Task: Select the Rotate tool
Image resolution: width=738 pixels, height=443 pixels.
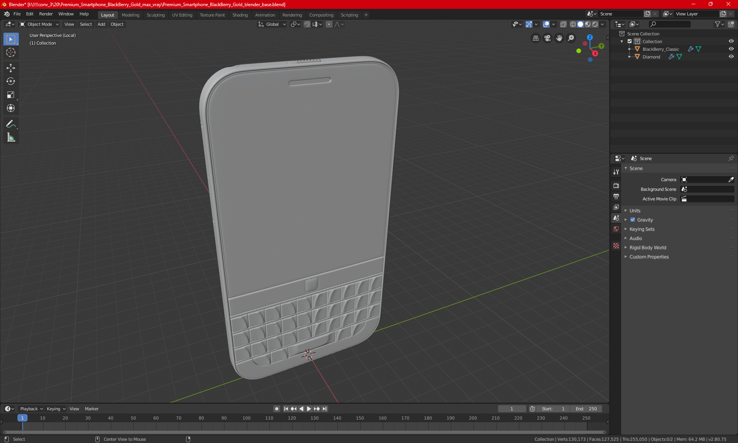Action: (x=11, y=81)
